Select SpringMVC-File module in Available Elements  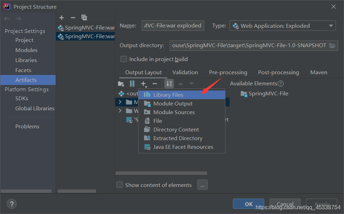point(264,94)
